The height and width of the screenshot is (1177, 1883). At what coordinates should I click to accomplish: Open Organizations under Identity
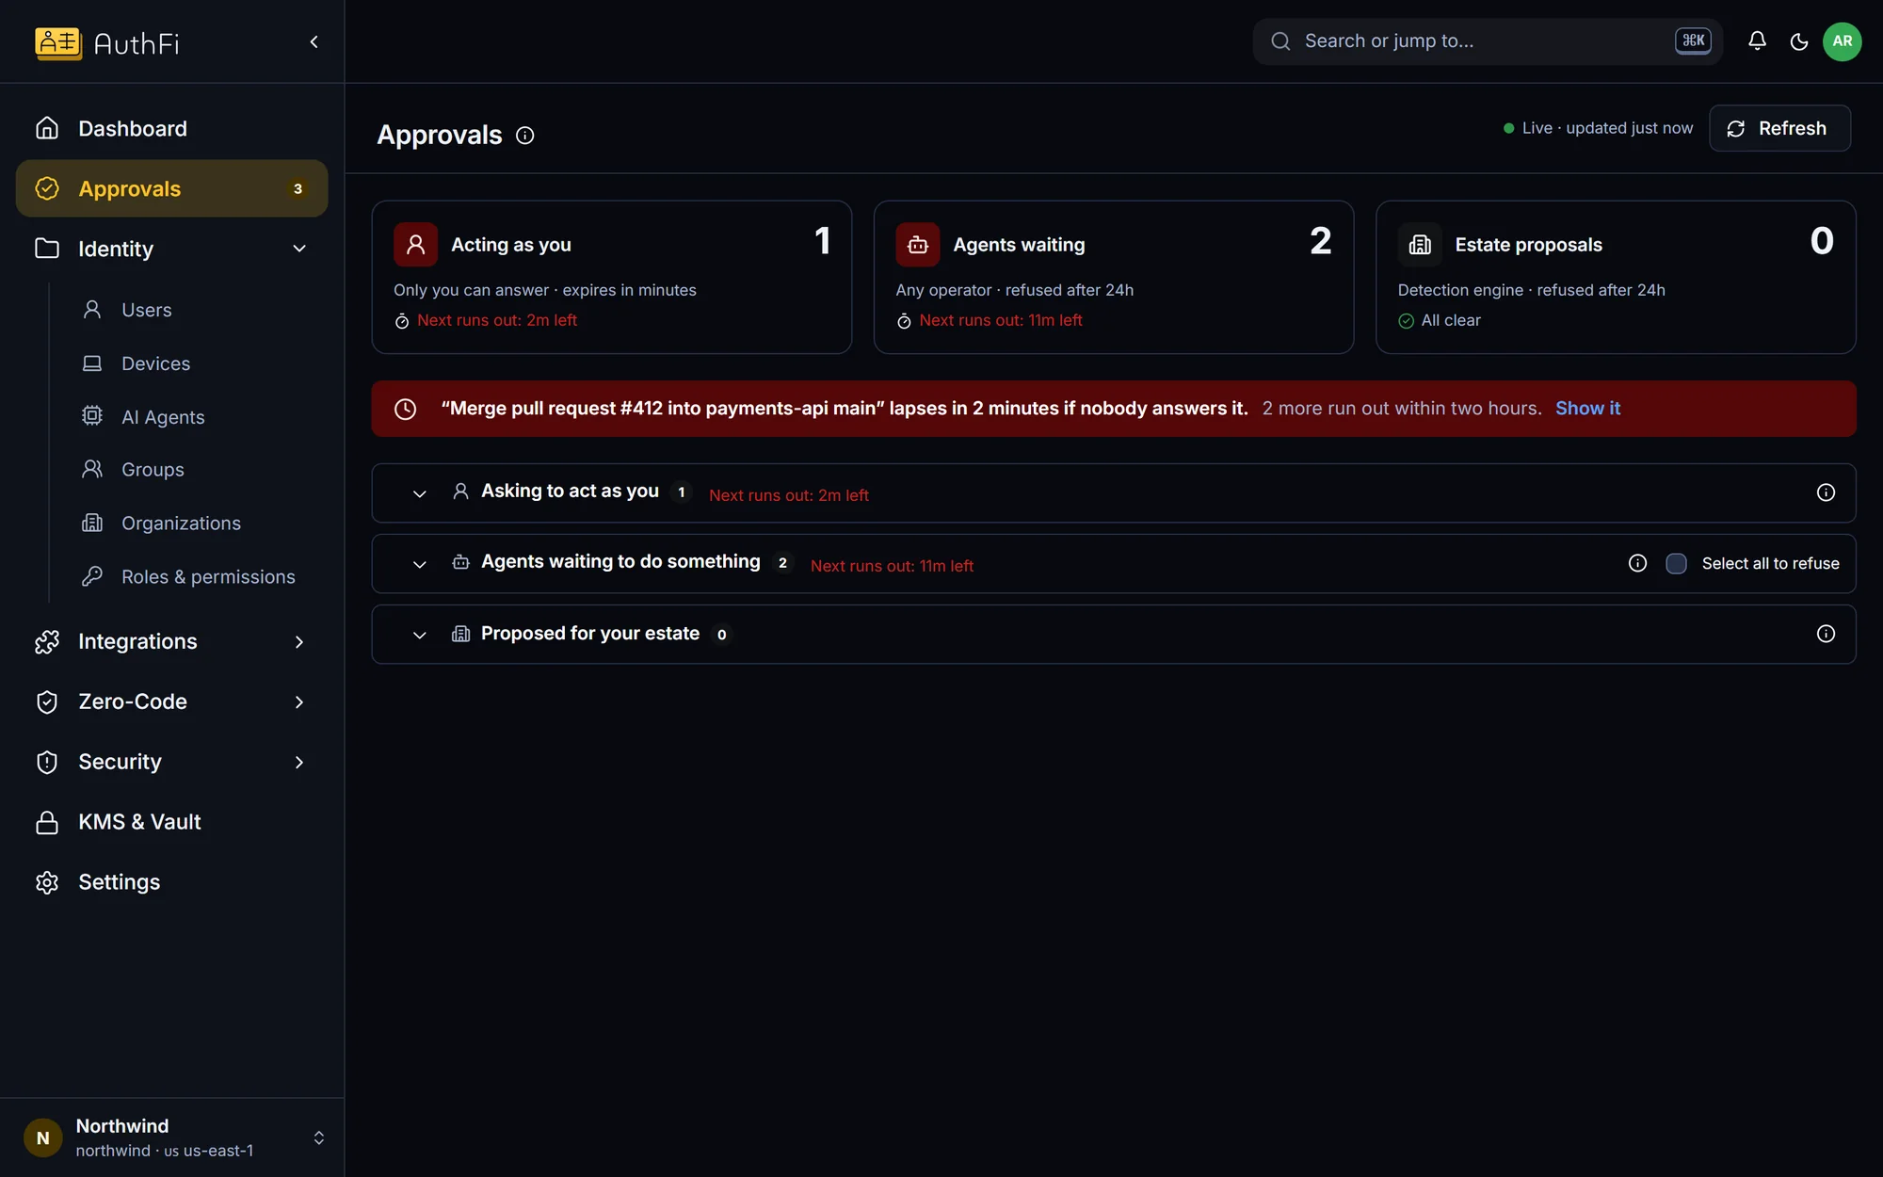click(197, 524)
